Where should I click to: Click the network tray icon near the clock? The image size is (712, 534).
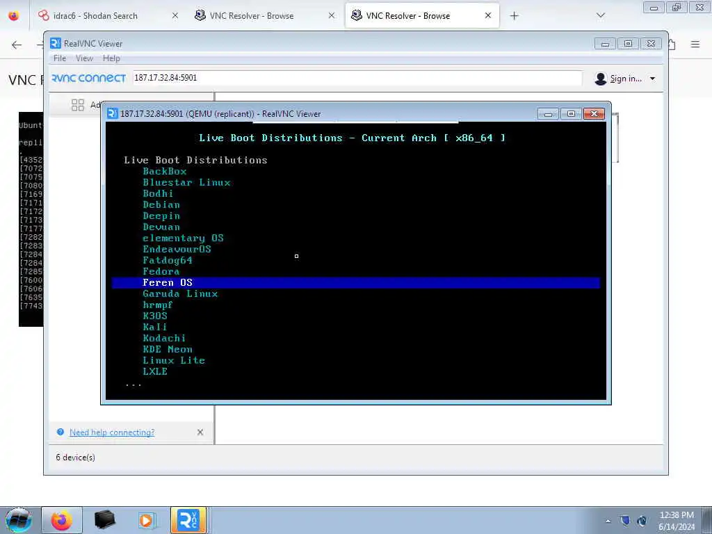(x=642, y=521)
